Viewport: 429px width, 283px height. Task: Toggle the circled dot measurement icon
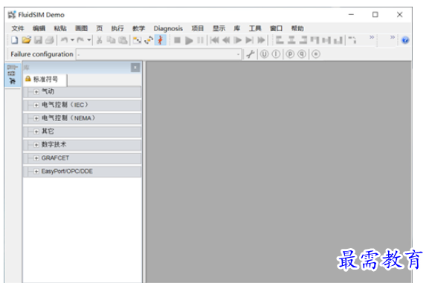pos(316,54)
